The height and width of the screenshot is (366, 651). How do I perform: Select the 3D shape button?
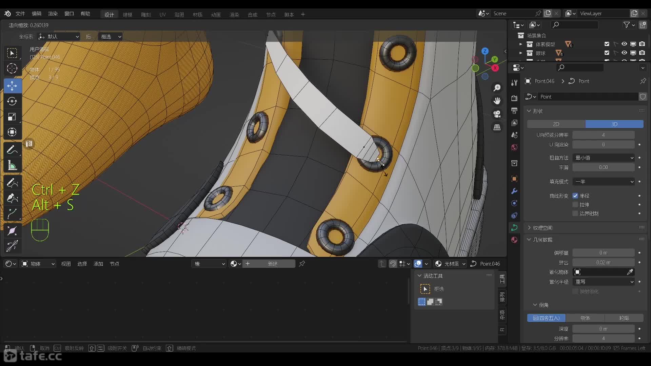point(614,124)
